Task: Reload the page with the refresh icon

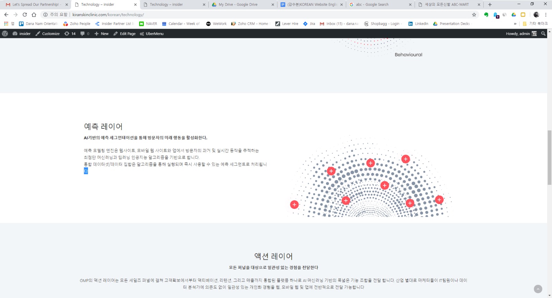Action: 24,14
